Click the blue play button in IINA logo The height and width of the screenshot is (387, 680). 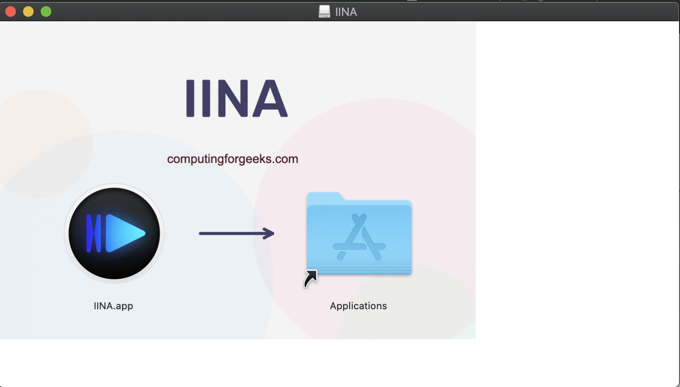coord(128,234)
